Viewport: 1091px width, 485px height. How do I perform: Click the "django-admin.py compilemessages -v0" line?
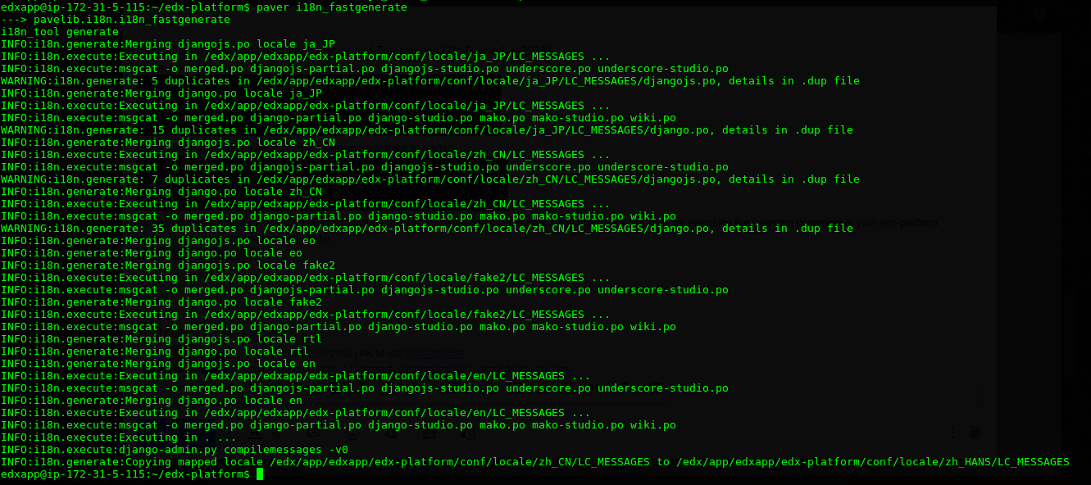click(x=175, y=450)
